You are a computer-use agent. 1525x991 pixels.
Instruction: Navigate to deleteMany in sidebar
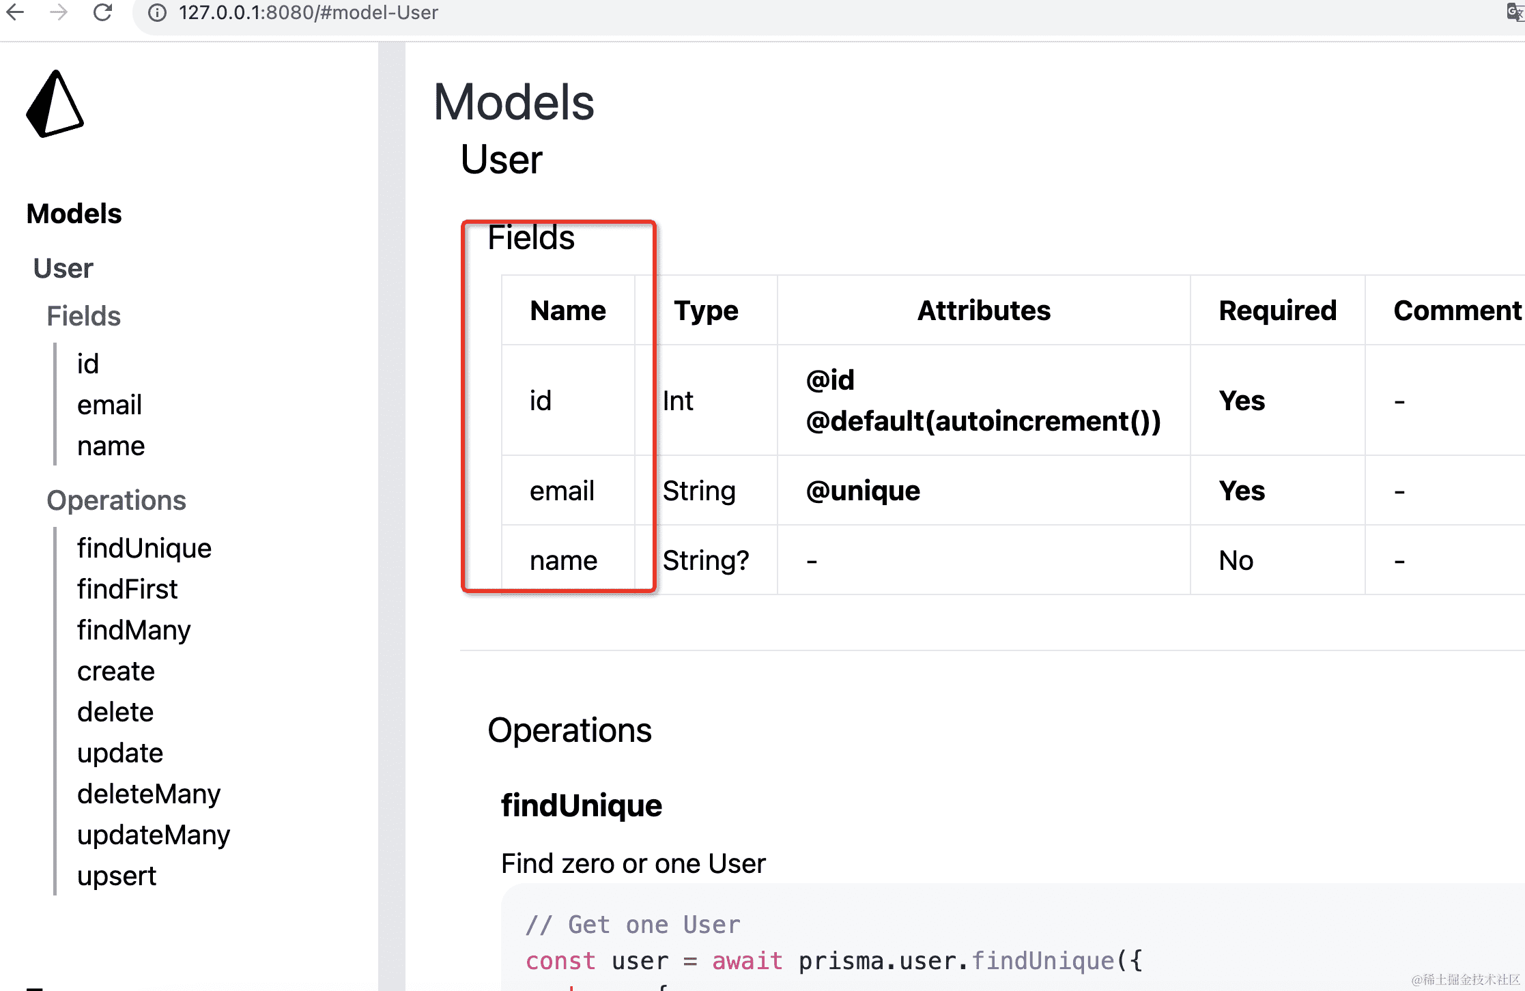coord(149,794)
